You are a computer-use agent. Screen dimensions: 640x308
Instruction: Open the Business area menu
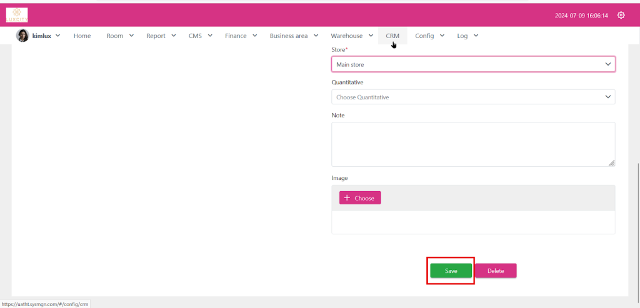294,36
